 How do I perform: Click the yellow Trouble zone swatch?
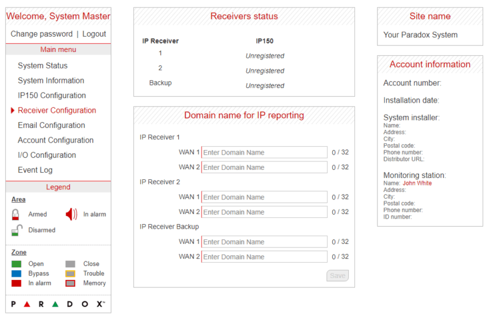point(70,274)
